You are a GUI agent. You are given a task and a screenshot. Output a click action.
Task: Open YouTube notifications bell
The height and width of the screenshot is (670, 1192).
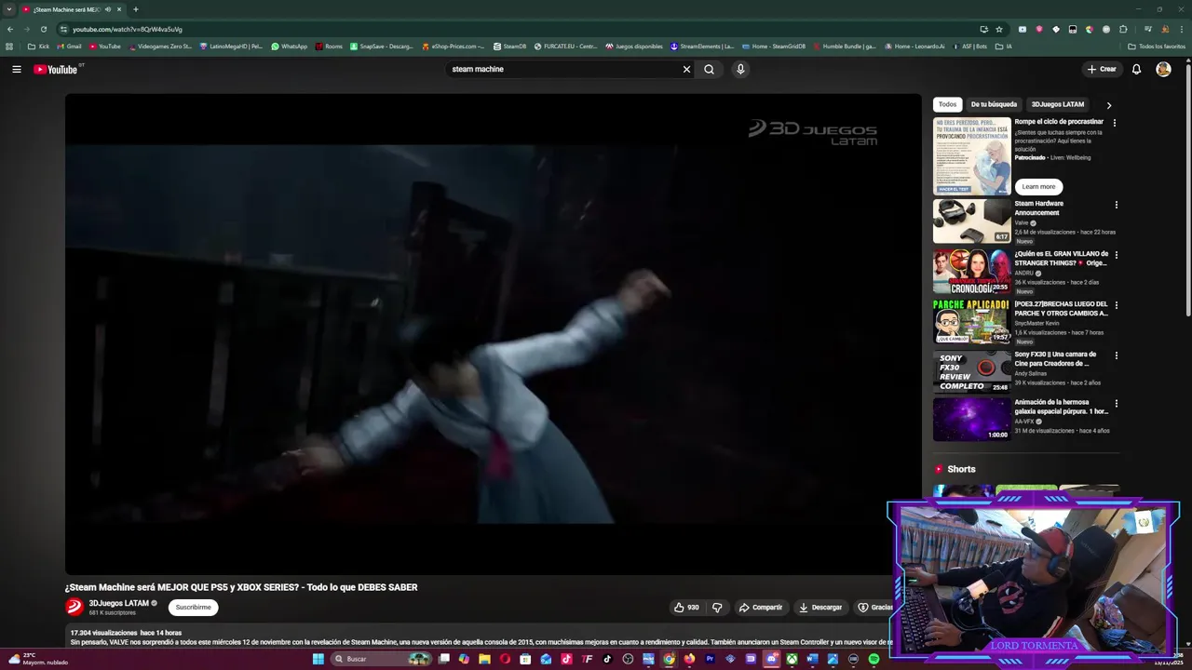1136,69
